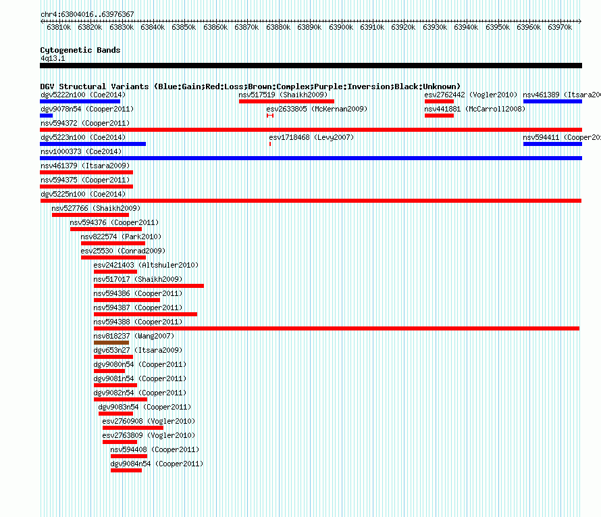This screenshot has height=517, width=601.
Task: Click the red nsv517017 loss bar
Action: 149,286
